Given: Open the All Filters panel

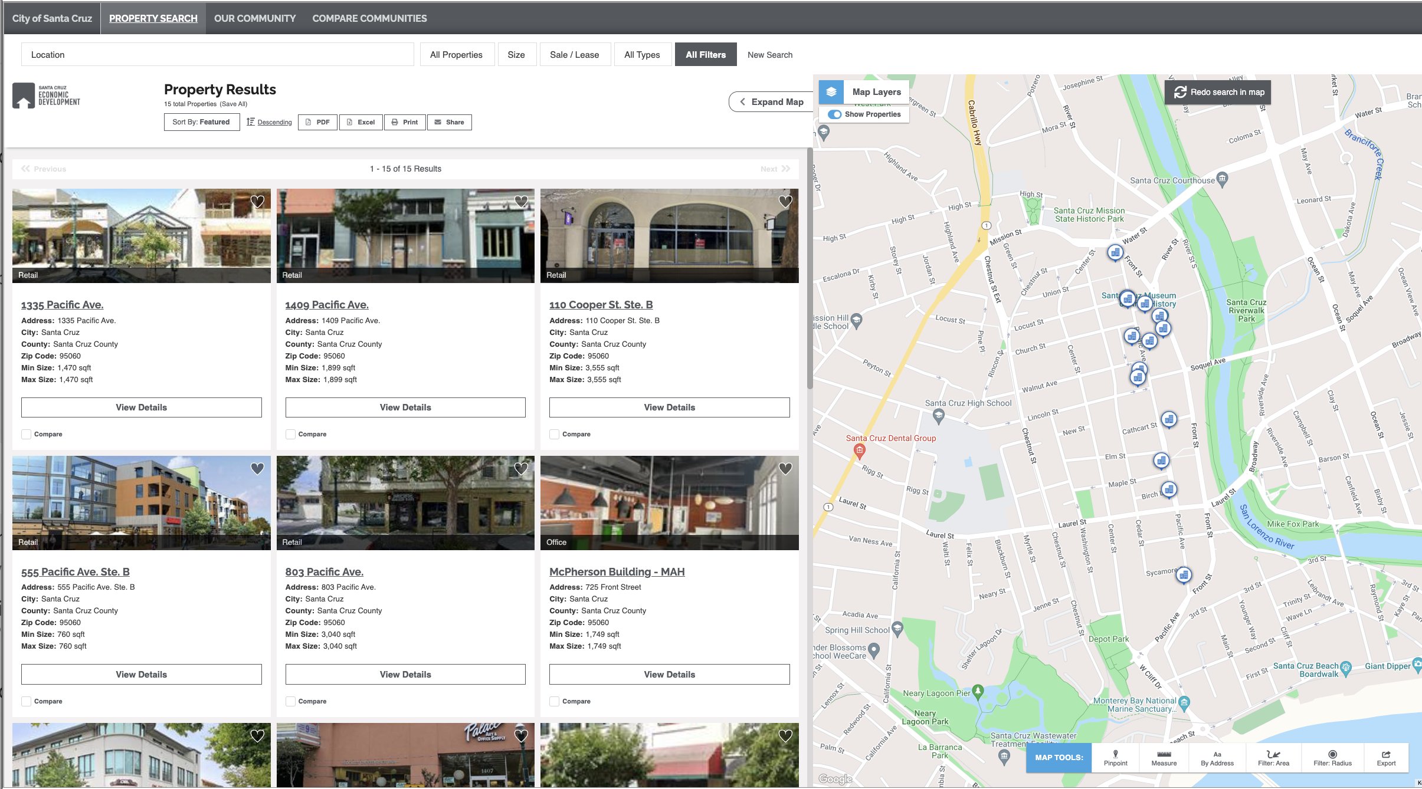Looking at the screenshot, I should click(x=706, y=55).
